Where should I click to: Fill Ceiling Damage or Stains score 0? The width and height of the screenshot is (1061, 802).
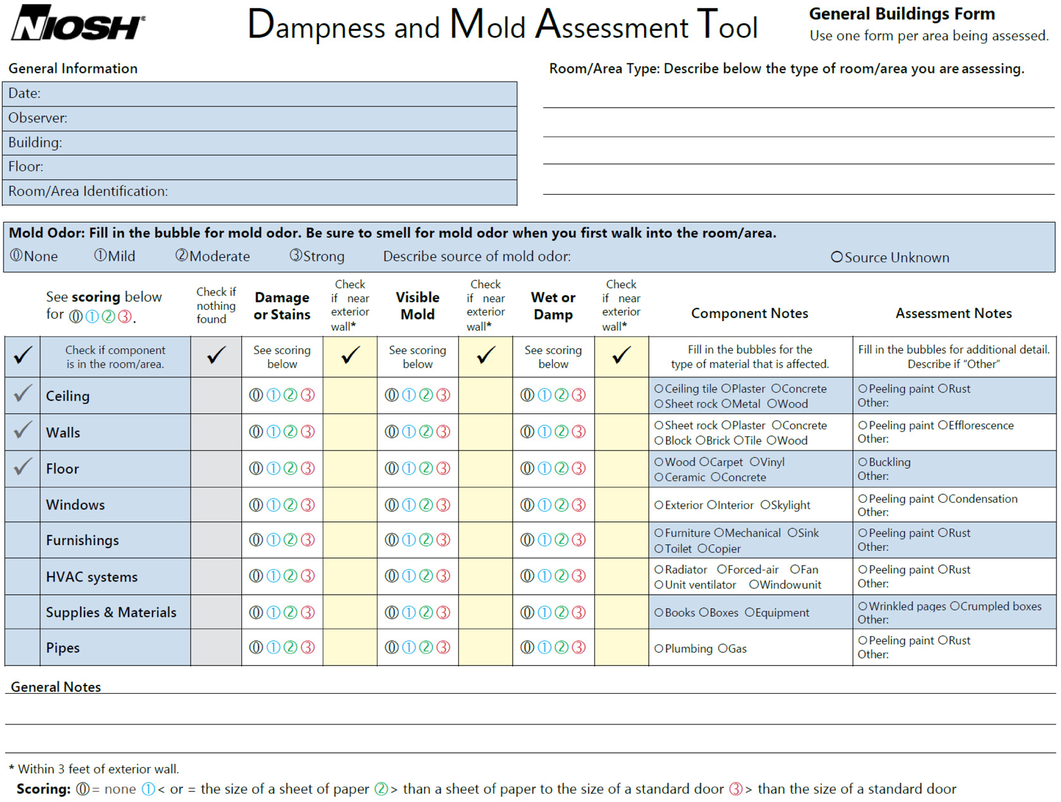256,395
